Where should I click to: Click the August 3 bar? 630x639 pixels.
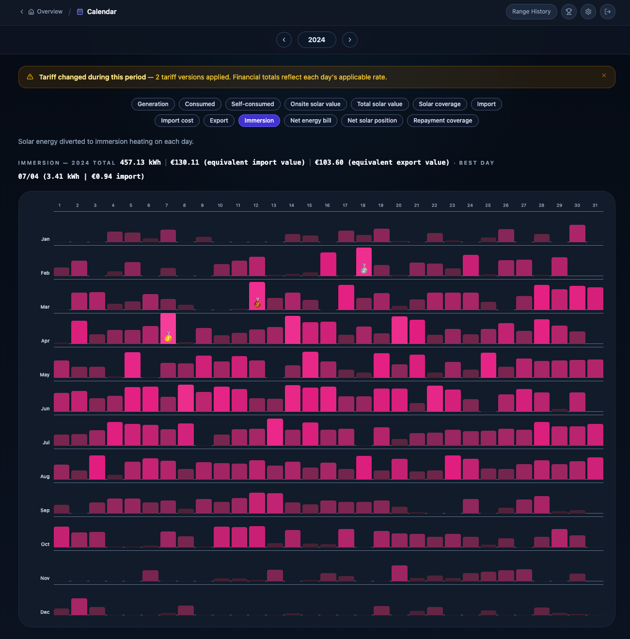click(x=97, y=468)
